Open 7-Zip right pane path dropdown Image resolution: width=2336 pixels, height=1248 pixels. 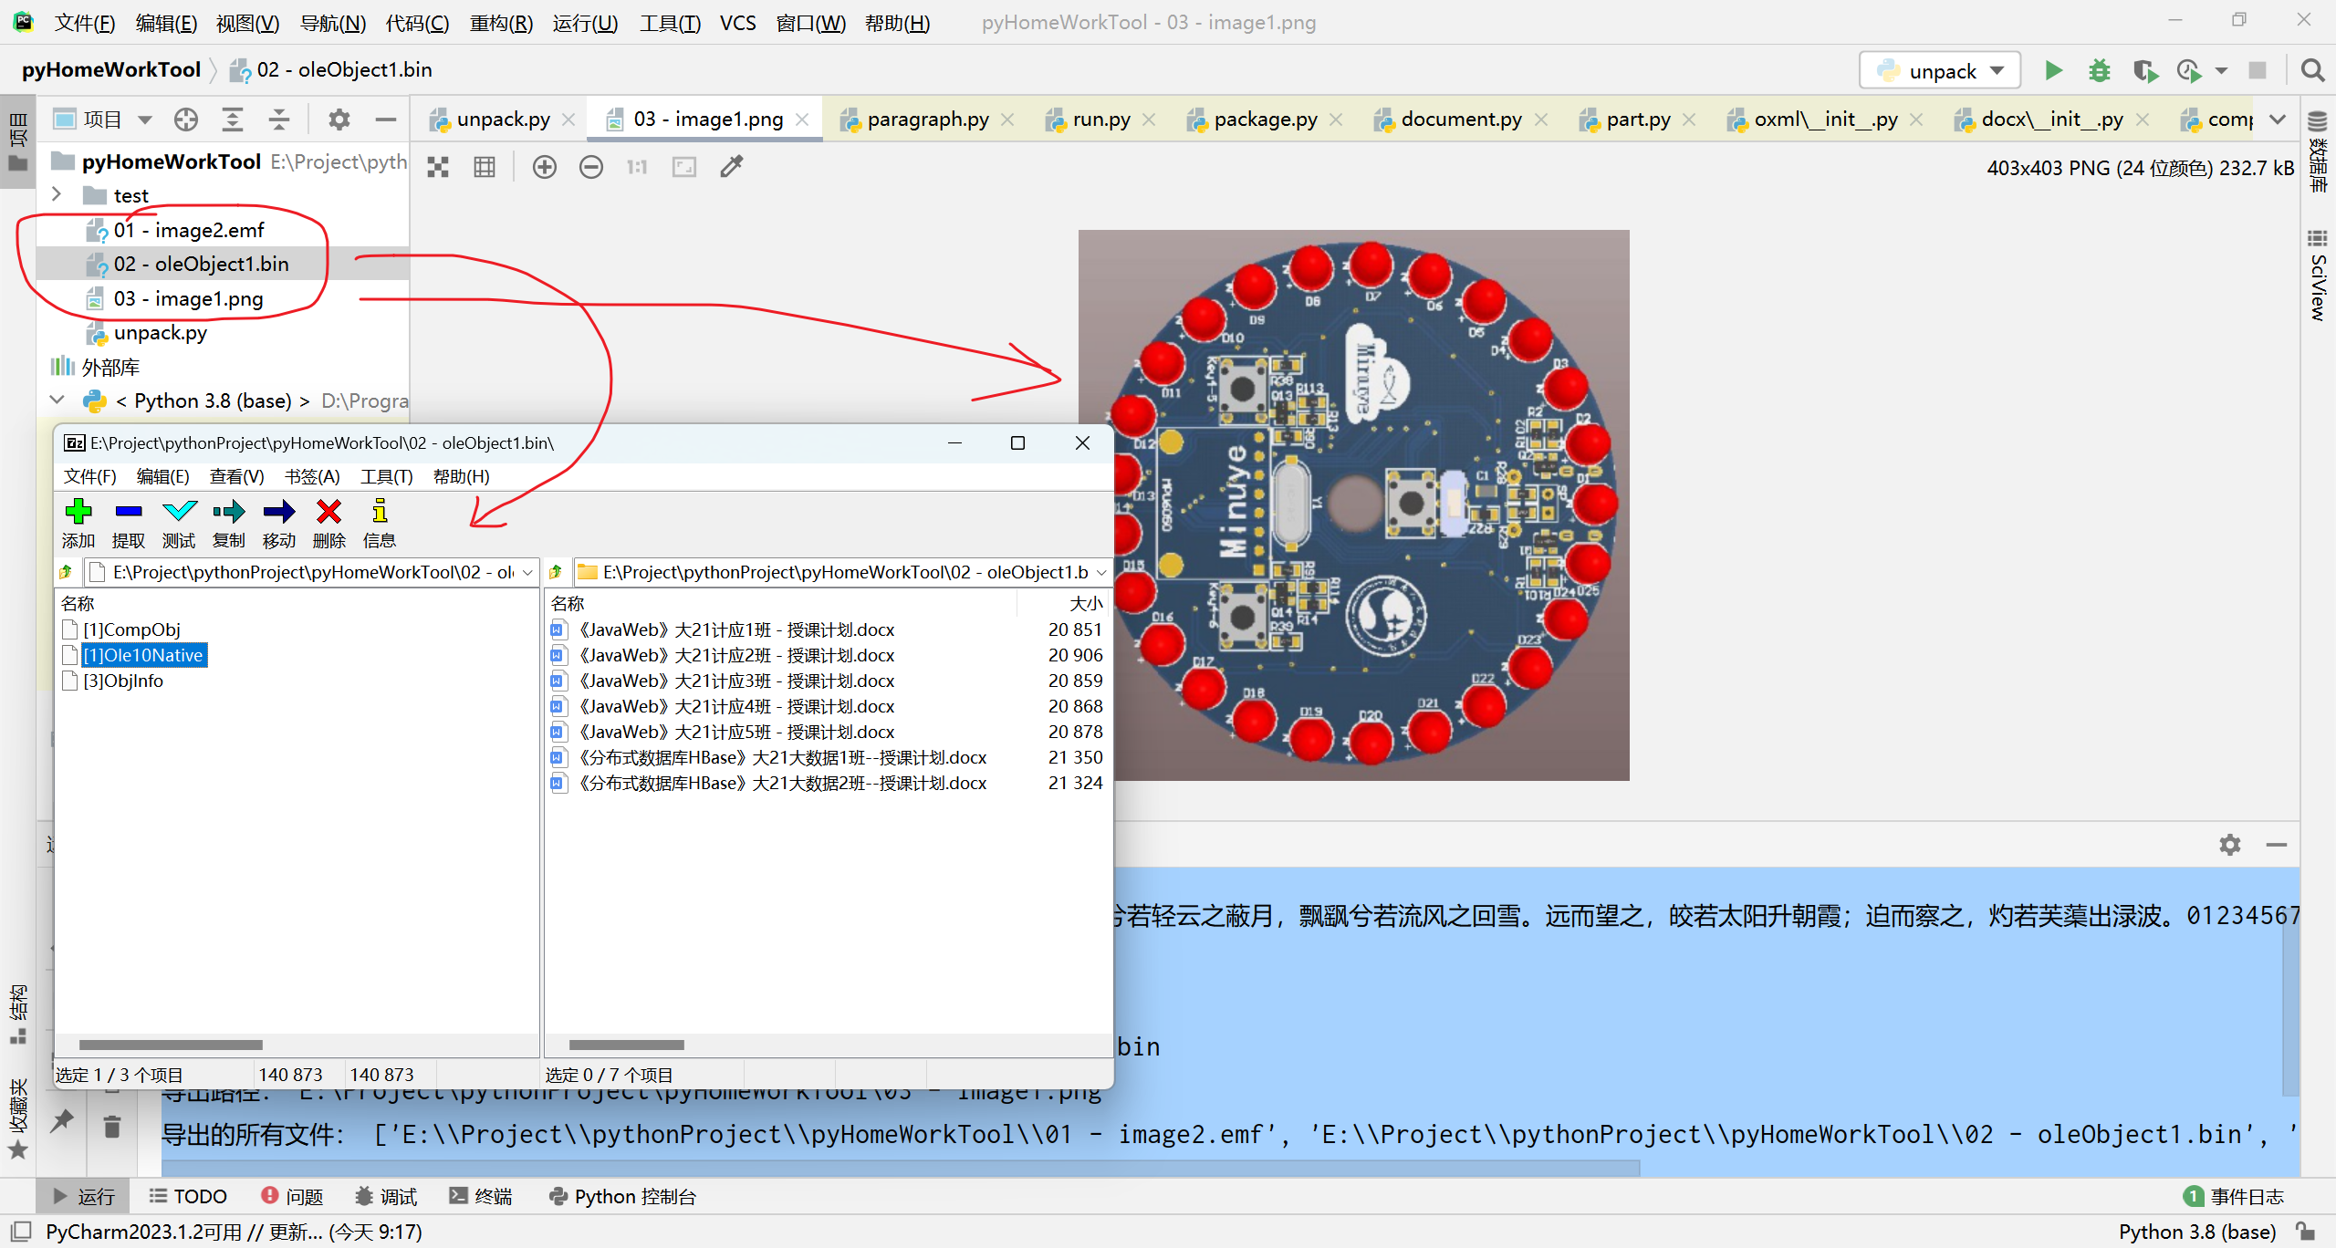1101,573
